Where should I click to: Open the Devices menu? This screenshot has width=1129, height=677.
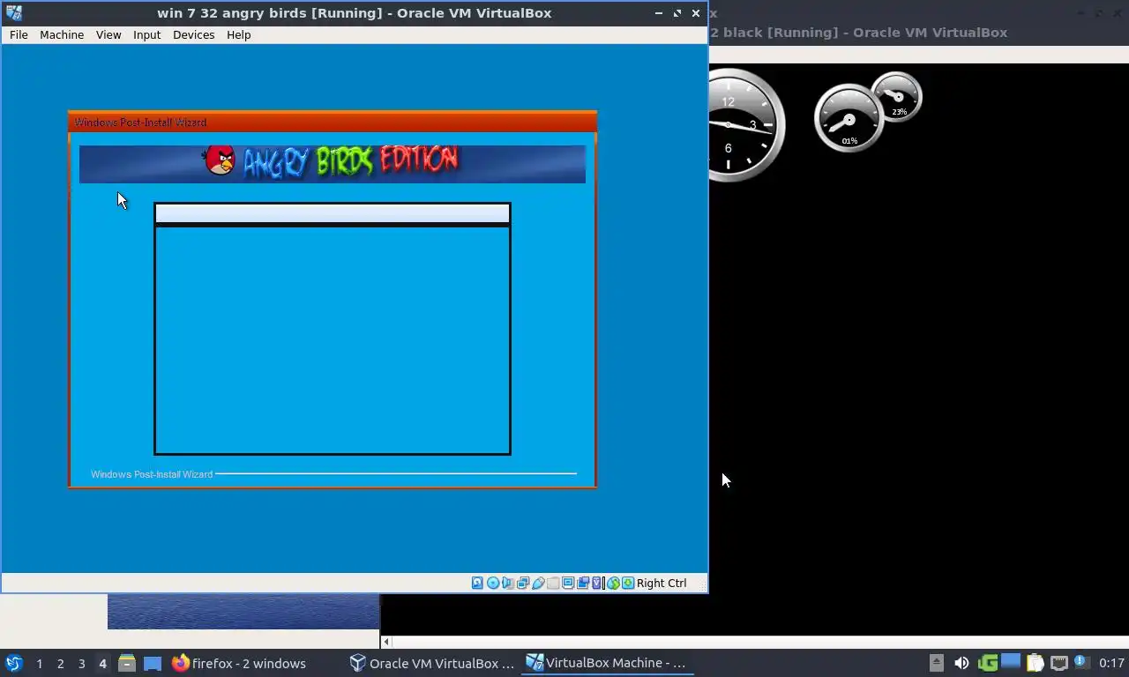click(193, 34)
